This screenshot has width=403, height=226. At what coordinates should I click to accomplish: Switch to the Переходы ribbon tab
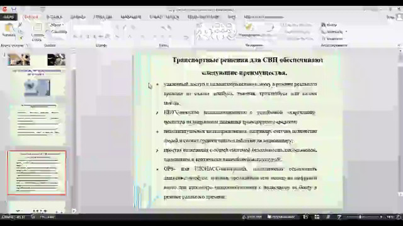(x=103, y=17)
